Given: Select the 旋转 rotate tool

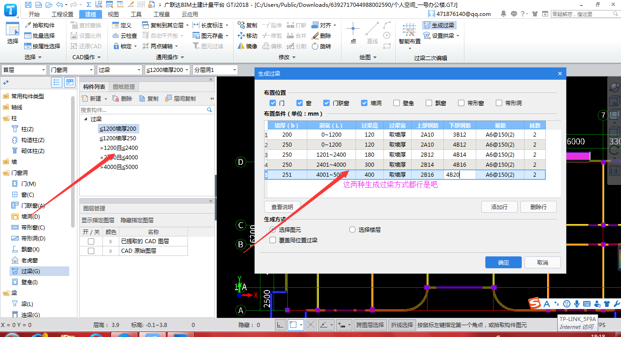Looking at the screenshot, I should [321, 46].
